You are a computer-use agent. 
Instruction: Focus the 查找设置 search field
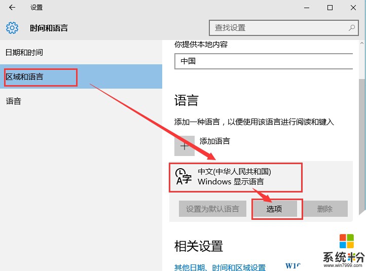pos(283,28)
